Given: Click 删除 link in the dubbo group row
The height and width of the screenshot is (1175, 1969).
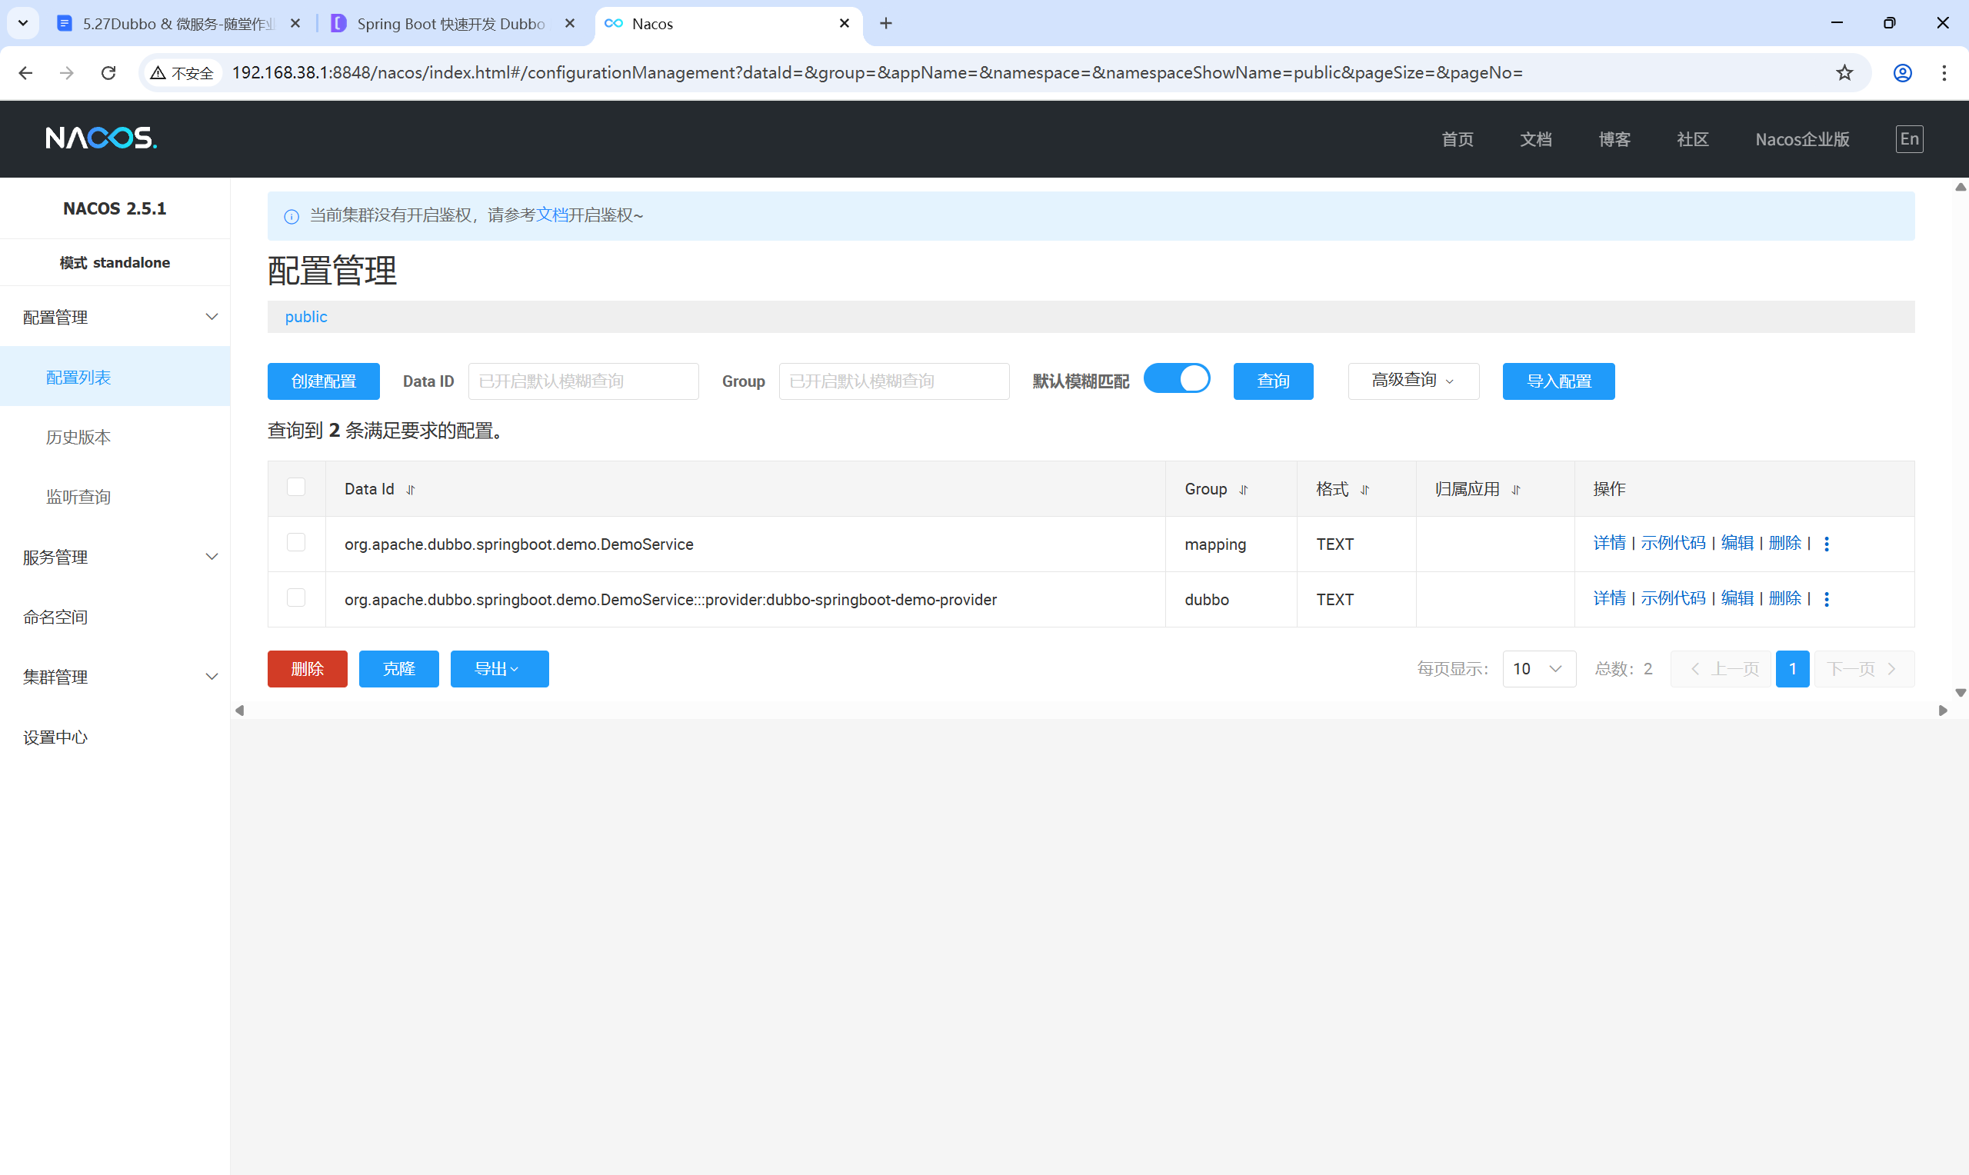Looking at the screenshot, I should point(1784,598).
